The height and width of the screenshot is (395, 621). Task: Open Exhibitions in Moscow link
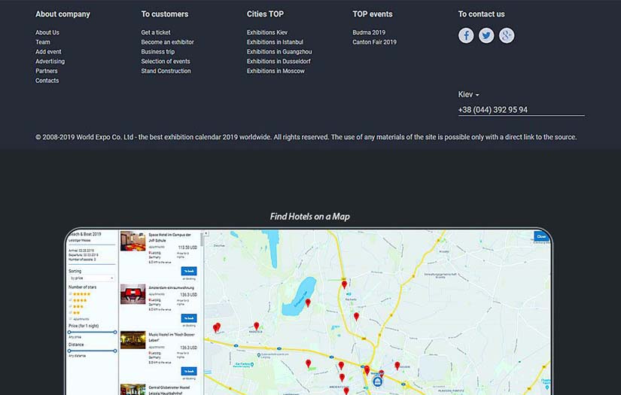coord(275,71)
